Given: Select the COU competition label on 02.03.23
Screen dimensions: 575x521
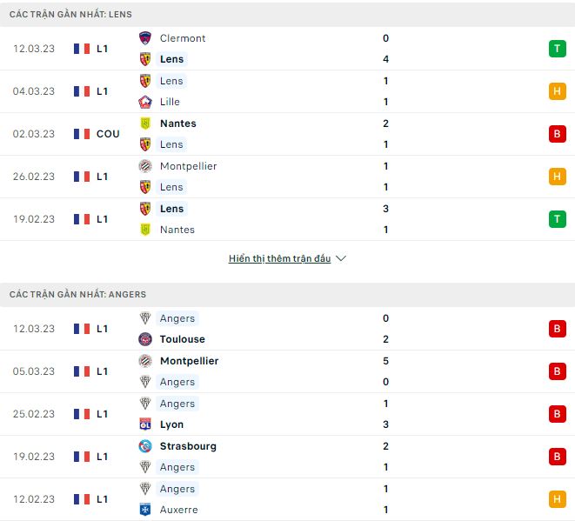Looking at the screenshot, I should 108,134.
